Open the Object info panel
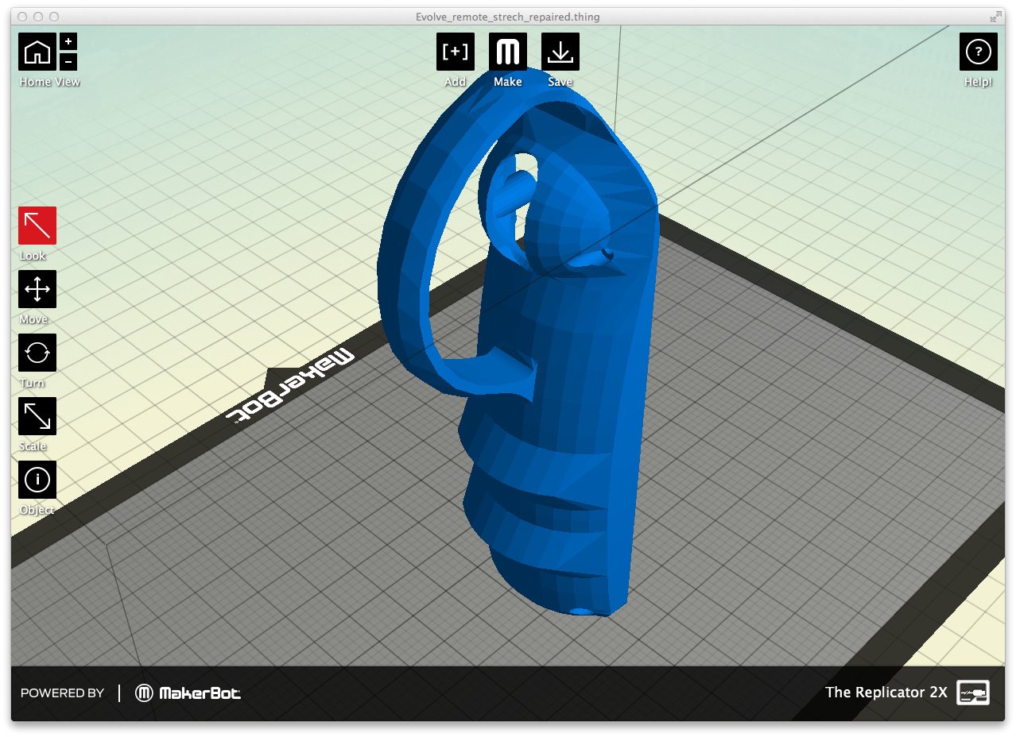This screenshot has width=1016, height=737. [x=37, y=480]
